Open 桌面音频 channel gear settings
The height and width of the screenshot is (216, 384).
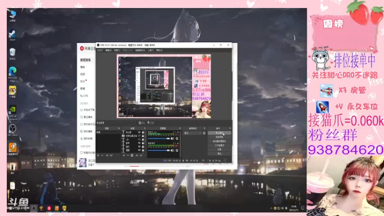point(177,150)
